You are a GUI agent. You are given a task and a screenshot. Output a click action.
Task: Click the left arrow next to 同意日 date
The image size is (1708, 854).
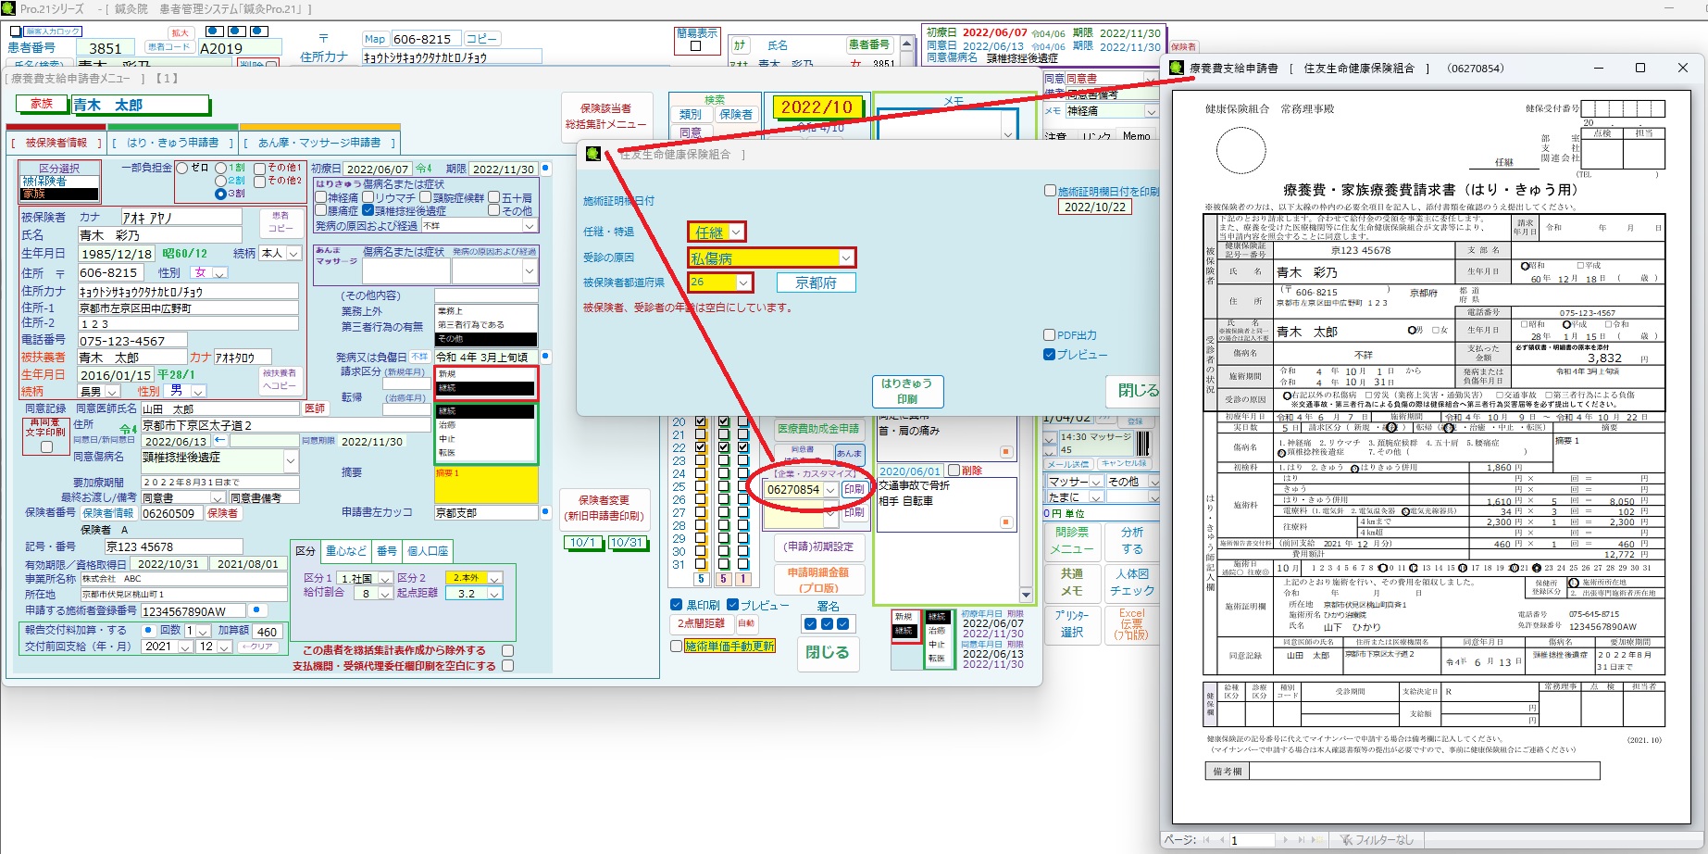point(220,442)
